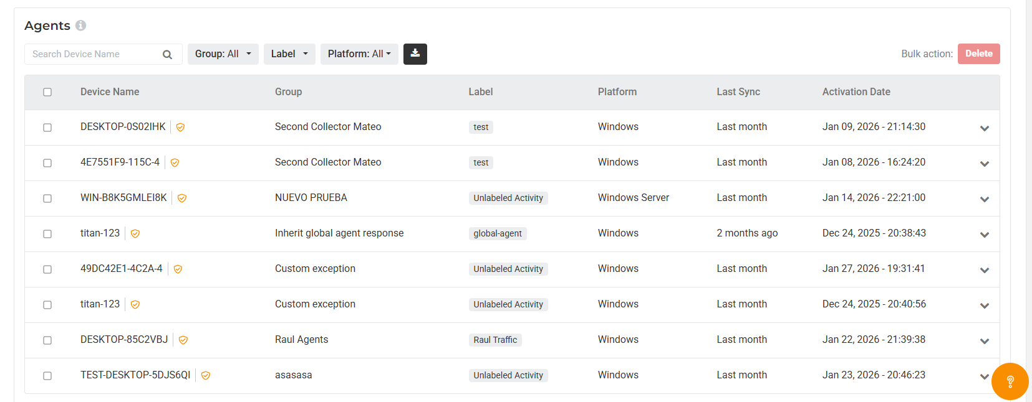Toggle the select-all checkbox in header
The height and width of the screenshot is (402, 1032).
[47, 92]
